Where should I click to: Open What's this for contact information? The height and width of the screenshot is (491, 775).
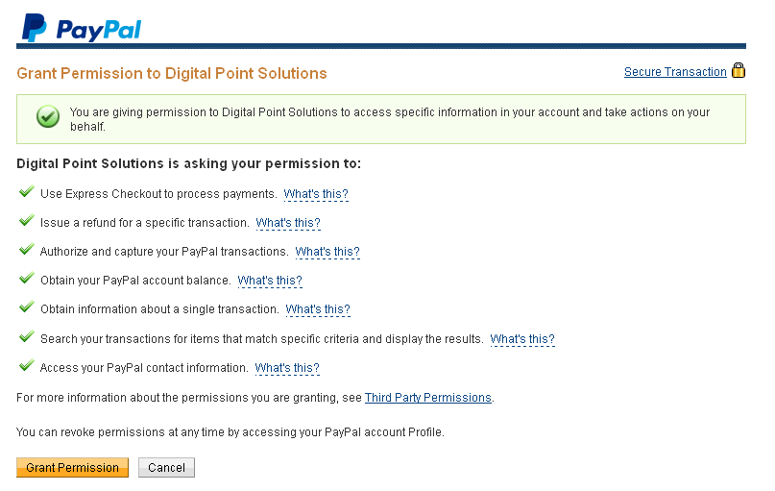(287, 368)
